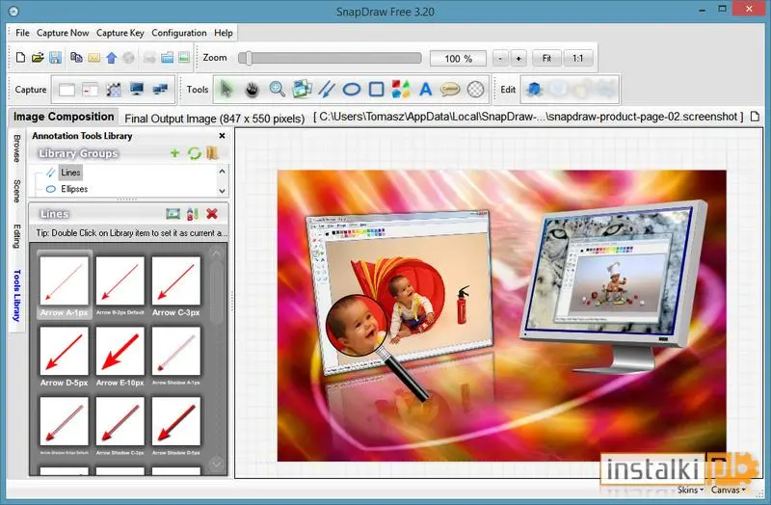
Task: Open the Scene side tab
Action: (16, 191)
